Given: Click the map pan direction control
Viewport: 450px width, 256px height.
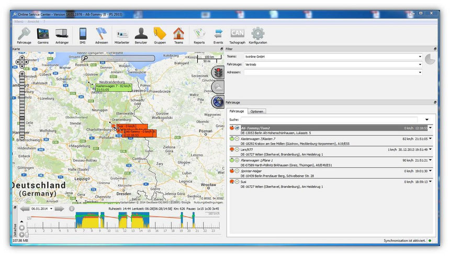Looking at the screenshot, I should tap(22, 62).
